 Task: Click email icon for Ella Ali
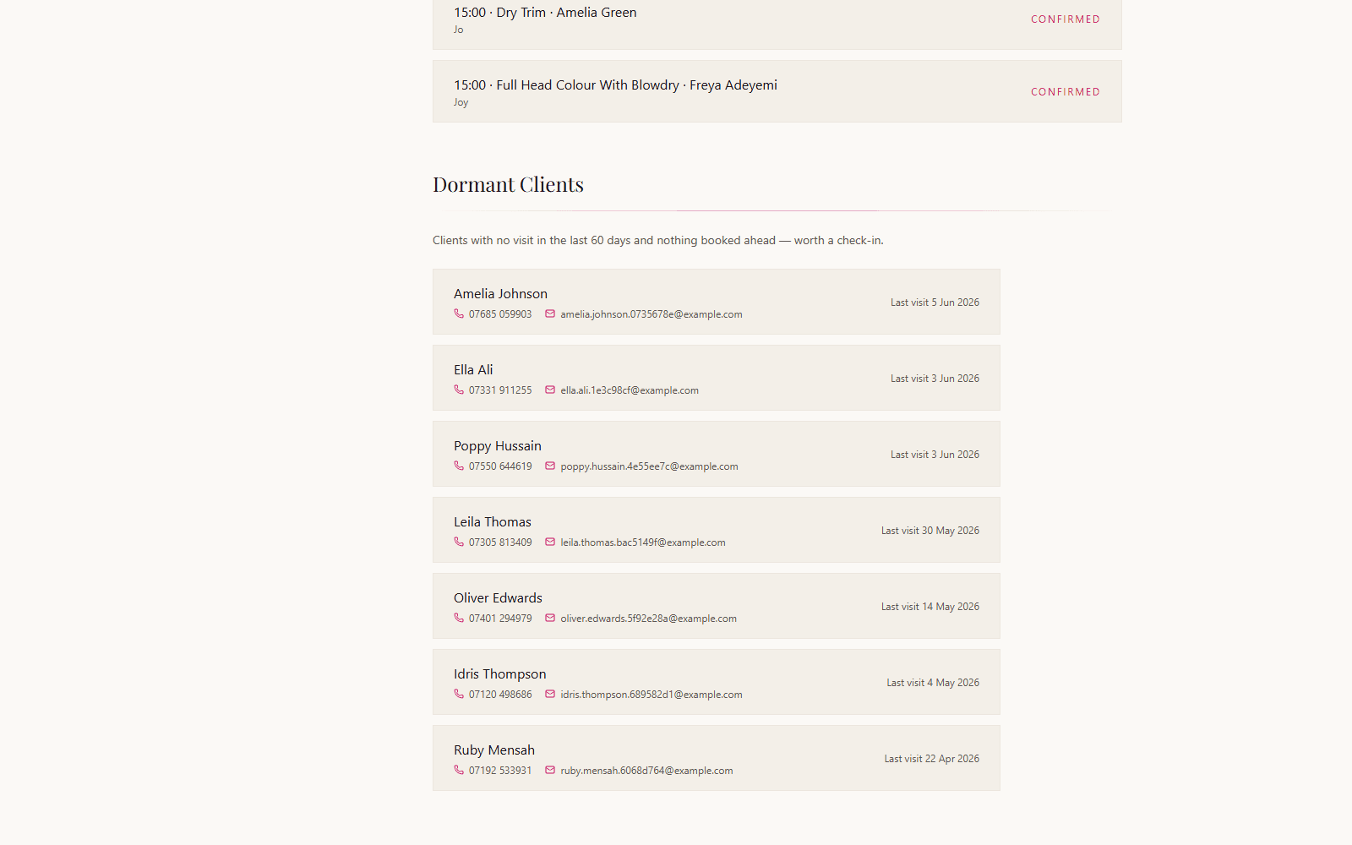550,390
